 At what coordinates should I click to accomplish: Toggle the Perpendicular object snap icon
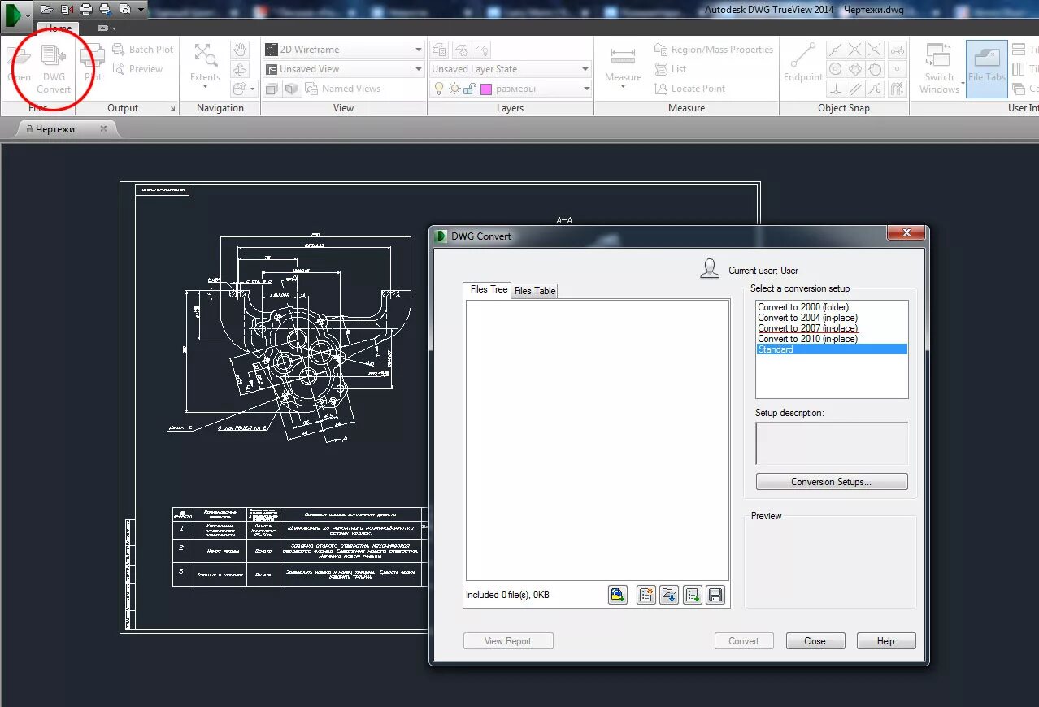pos(835,89)
